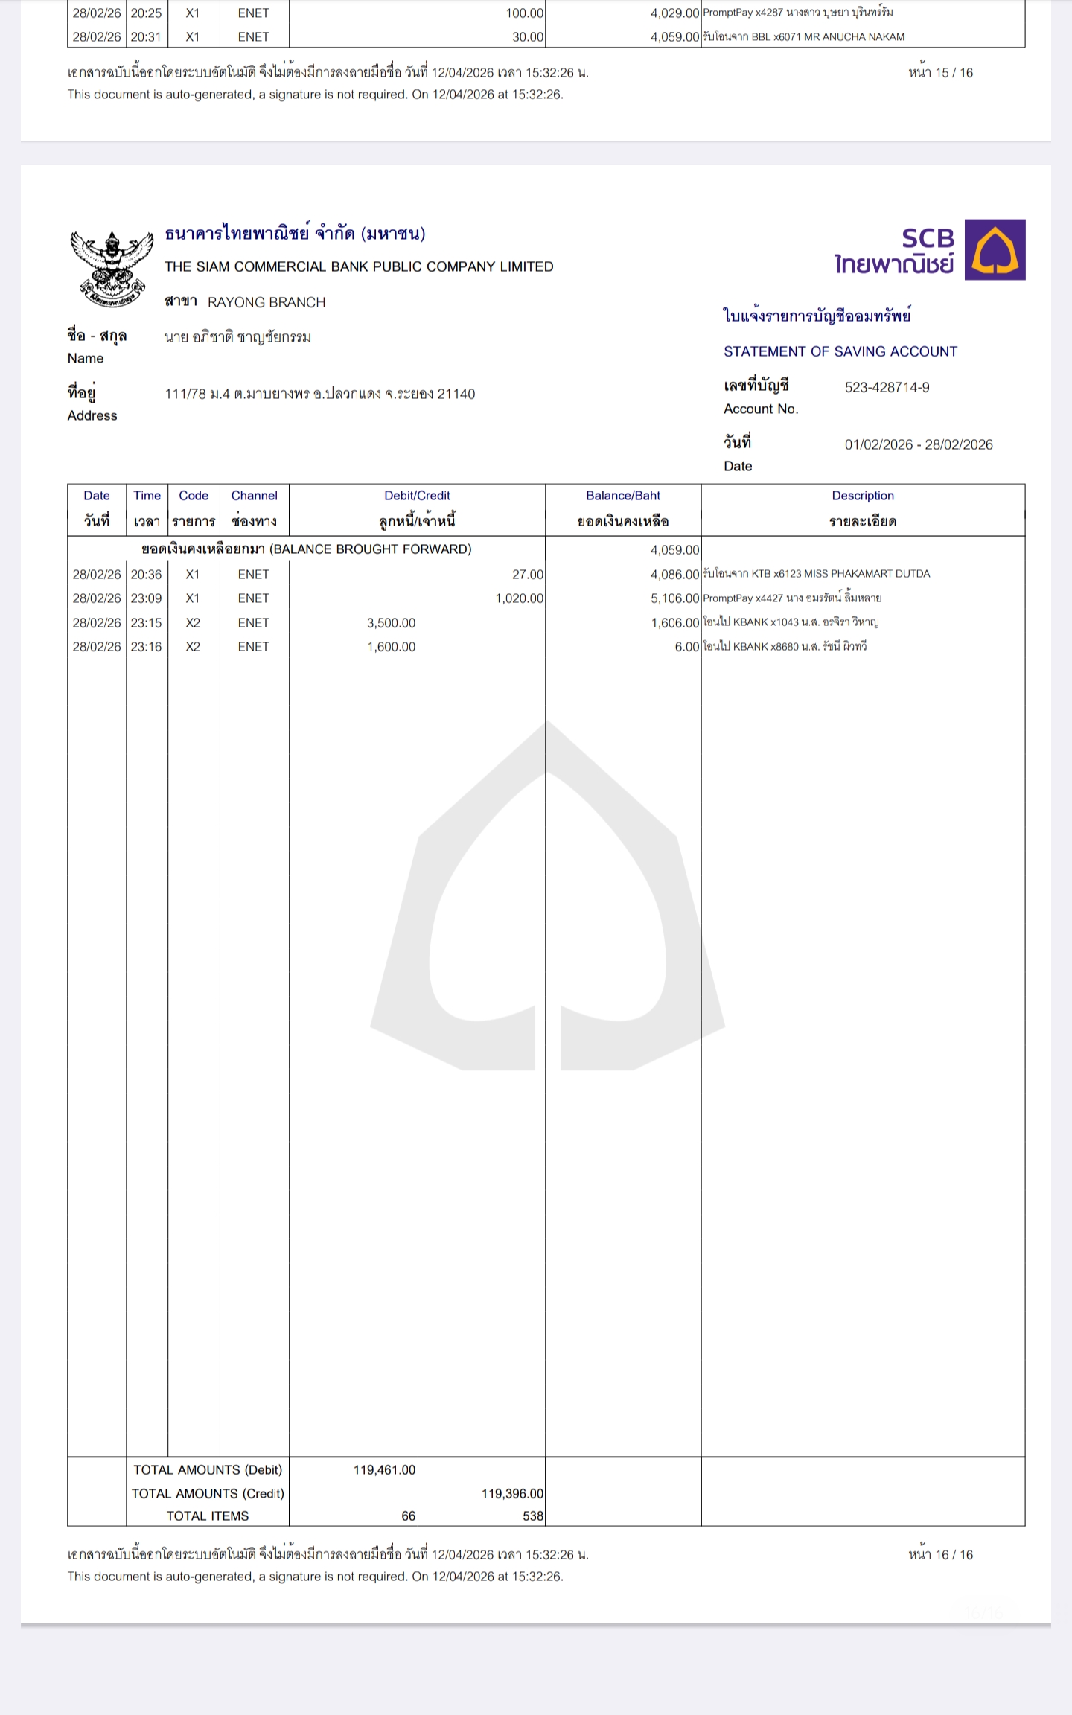
Task: Click the TOTAL AMOUNTS (Debit) value 119,461.00
Action: pos(384,1469)
